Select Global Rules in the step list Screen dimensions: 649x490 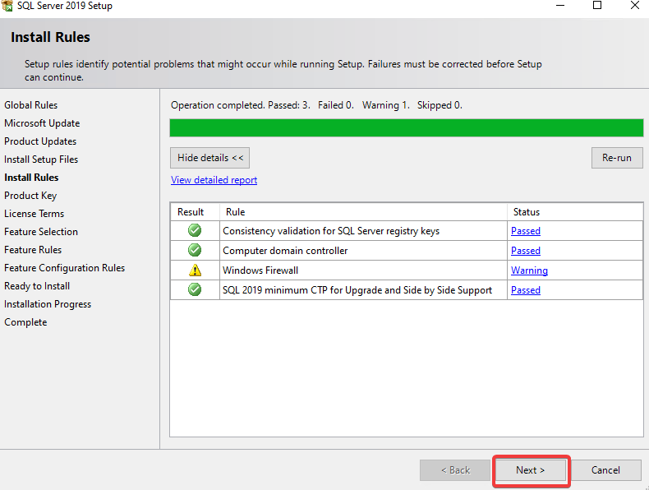pos(31,105)
